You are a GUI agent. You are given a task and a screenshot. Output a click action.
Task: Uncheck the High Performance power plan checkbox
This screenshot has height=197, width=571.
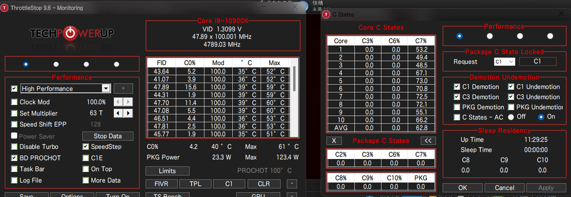pyautogui.click(x=15, y=89)
